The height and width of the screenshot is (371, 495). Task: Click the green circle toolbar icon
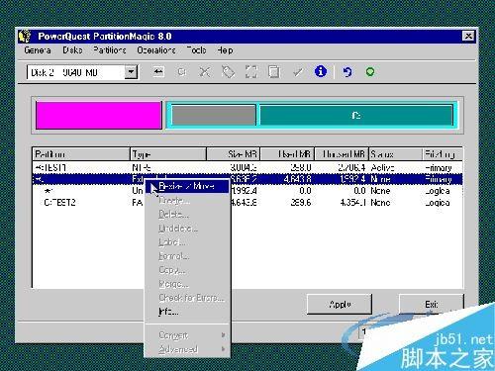point(370,71)
